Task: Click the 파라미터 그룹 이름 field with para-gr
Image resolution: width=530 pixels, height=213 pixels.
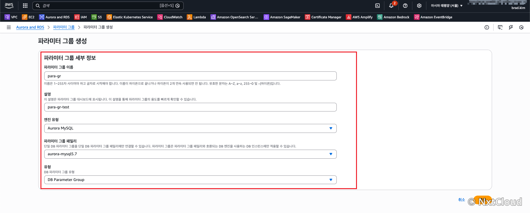Action: tap(190, 76)
